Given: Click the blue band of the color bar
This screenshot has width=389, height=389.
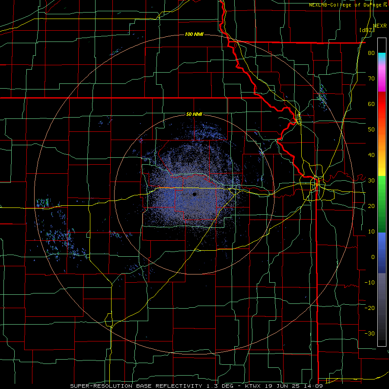Looking at the screenshot, I should (382, 253).
